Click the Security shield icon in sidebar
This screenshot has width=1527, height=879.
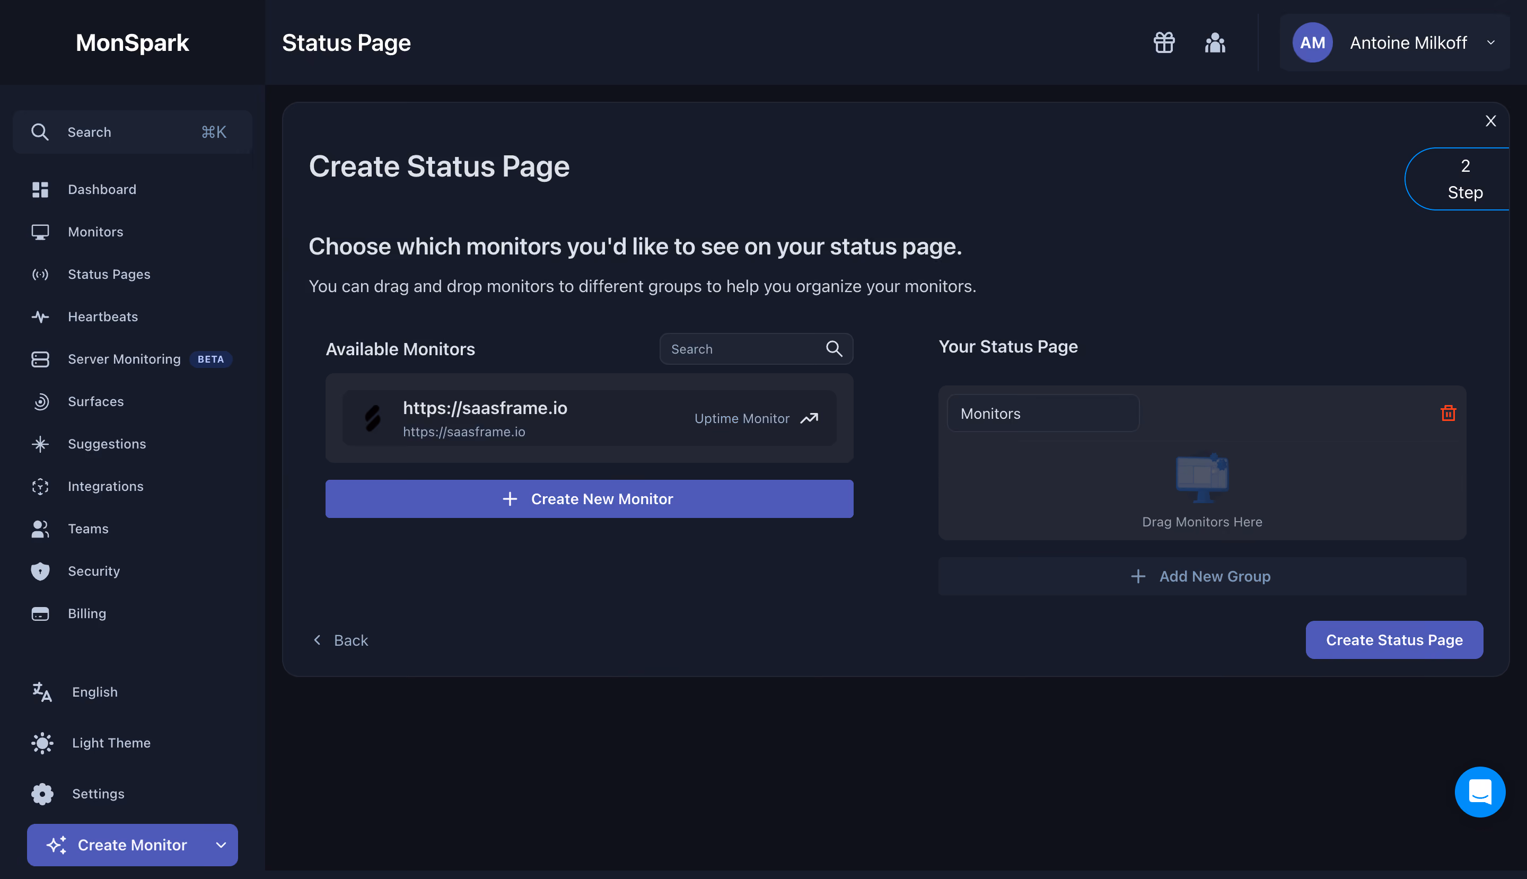[40, 571]
